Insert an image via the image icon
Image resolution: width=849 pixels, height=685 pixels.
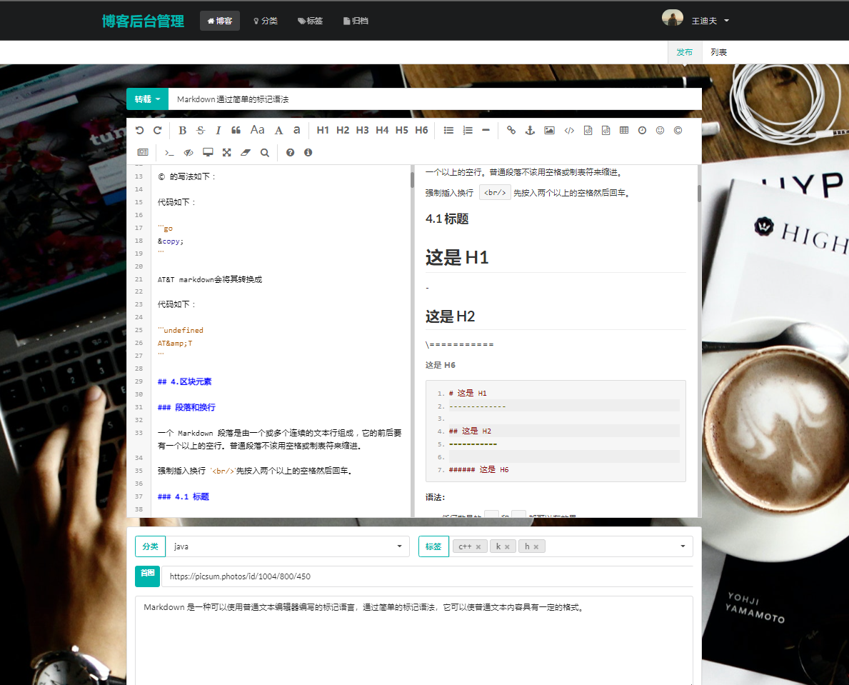[549, 130]
